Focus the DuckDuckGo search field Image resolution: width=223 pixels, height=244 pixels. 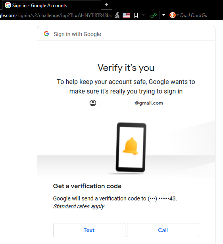click(x=201, y=15)
